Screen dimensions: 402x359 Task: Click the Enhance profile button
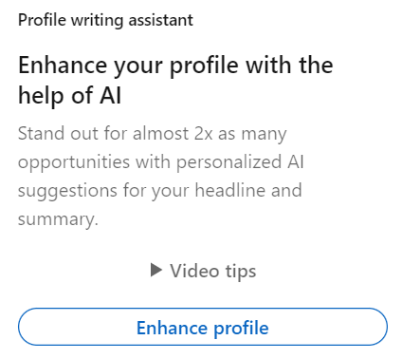[203, 327]
